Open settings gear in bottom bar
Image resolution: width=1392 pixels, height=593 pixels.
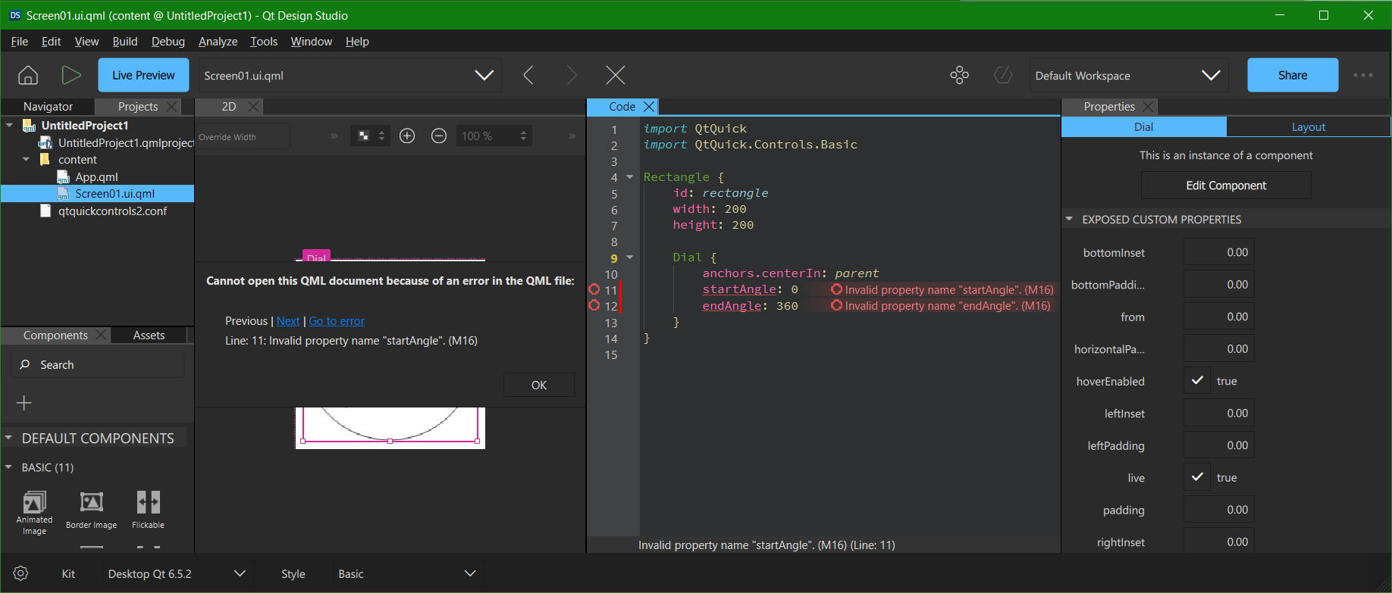click(21, 573)
